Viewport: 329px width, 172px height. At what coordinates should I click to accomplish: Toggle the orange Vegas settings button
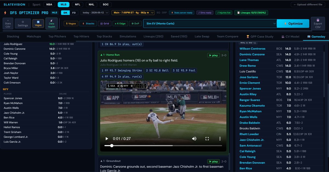38,24
